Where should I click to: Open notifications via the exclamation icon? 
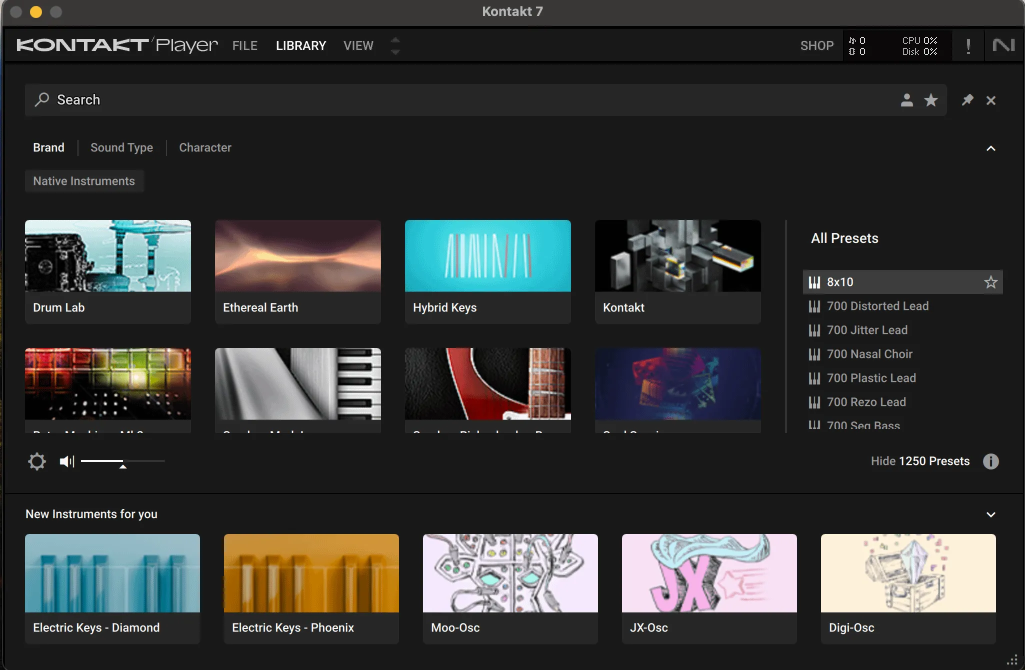[967, 45]
